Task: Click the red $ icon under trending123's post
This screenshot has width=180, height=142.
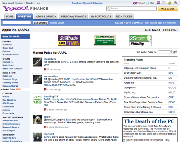Action: [45, 110]
